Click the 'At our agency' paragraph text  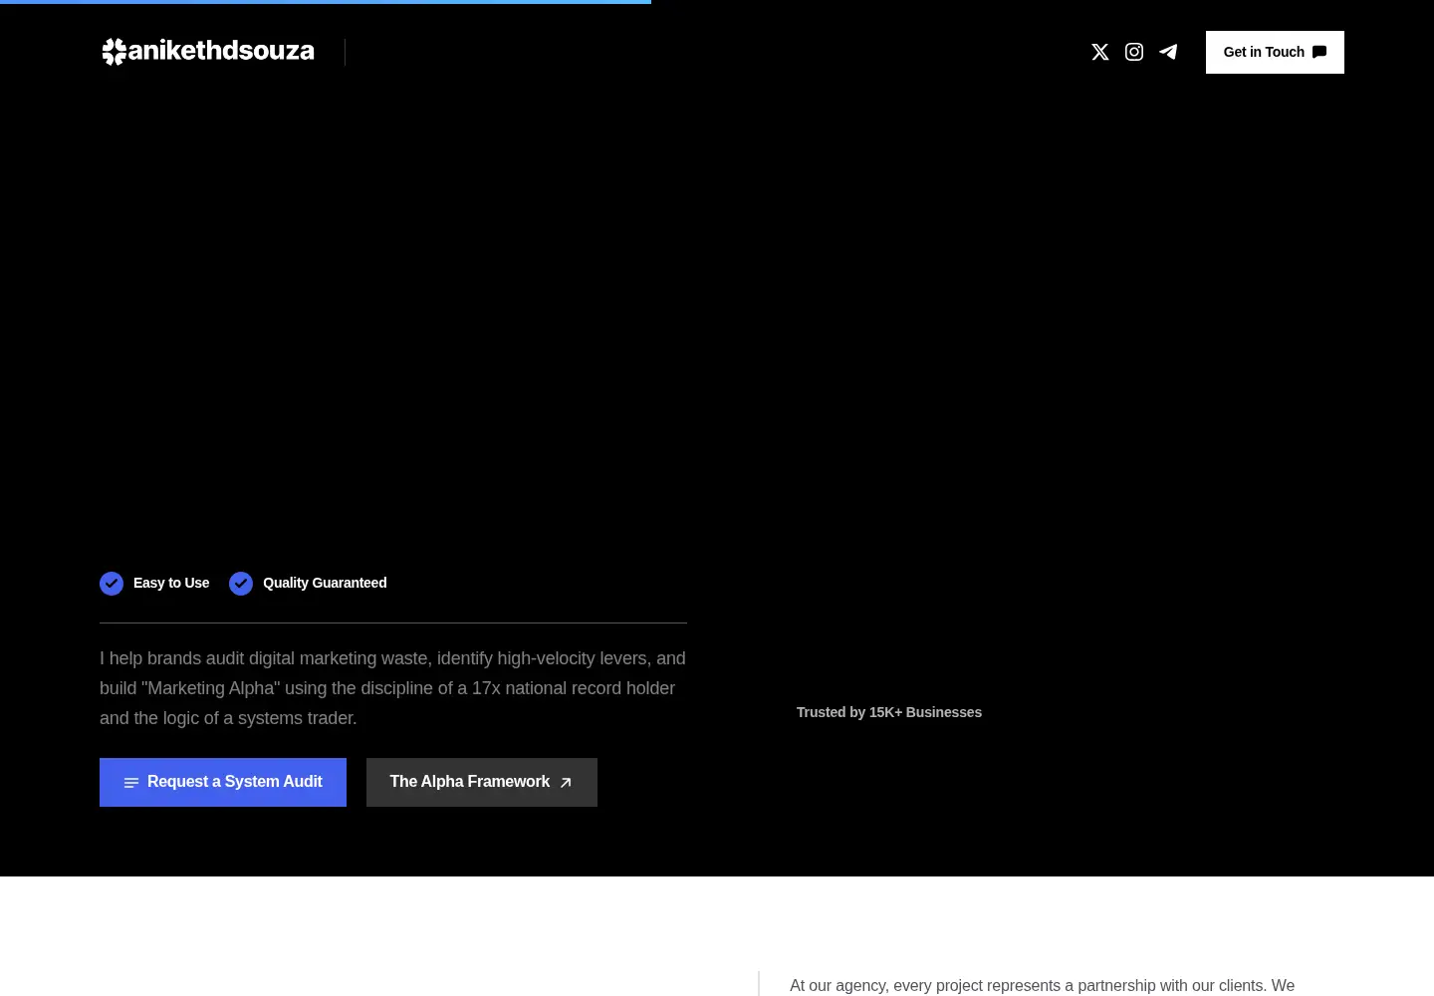click(x=1042, y=985)
